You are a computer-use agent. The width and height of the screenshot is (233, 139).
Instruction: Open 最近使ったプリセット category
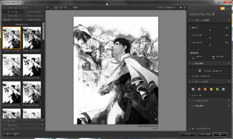click(13, 20)
